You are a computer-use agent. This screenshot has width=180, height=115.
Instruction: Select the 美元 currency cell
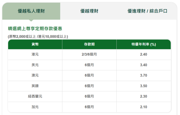point(35,65)
